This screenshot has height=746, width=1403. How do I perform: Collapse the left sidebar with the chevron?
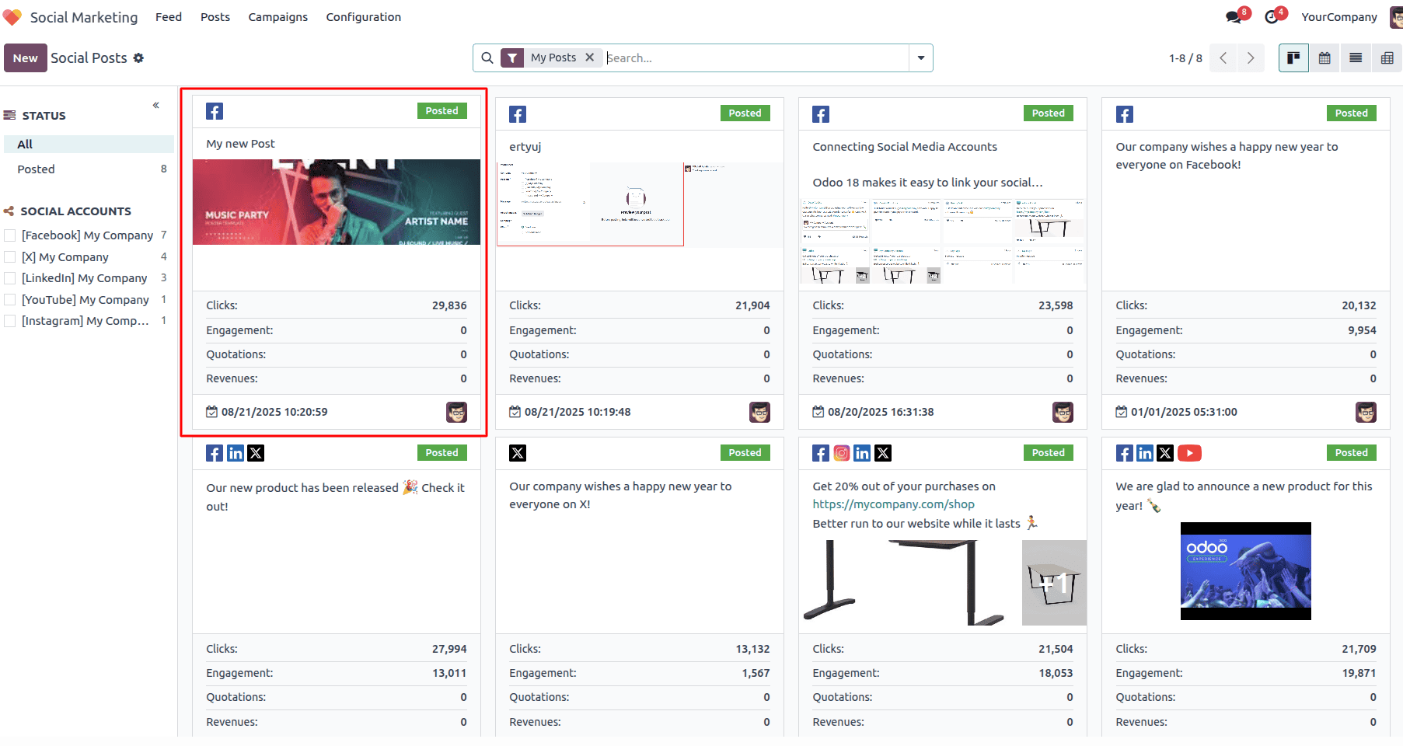pos(155,104)
